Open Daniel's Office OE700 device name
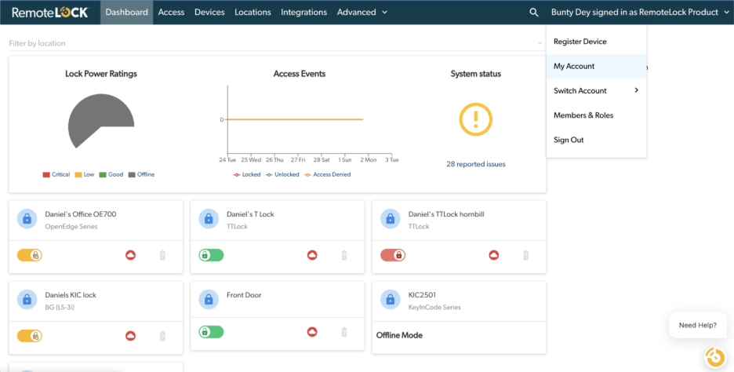 pos(81,214)
